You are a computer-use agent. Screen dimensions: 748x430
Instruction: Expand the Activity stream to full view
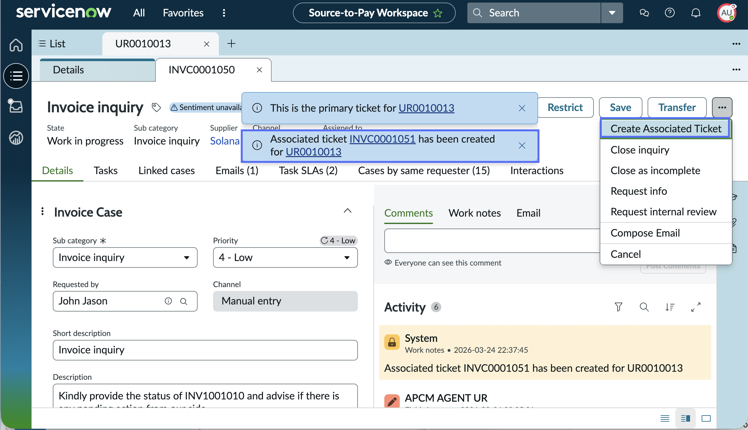pyautogui.click(x=696, y=307)
